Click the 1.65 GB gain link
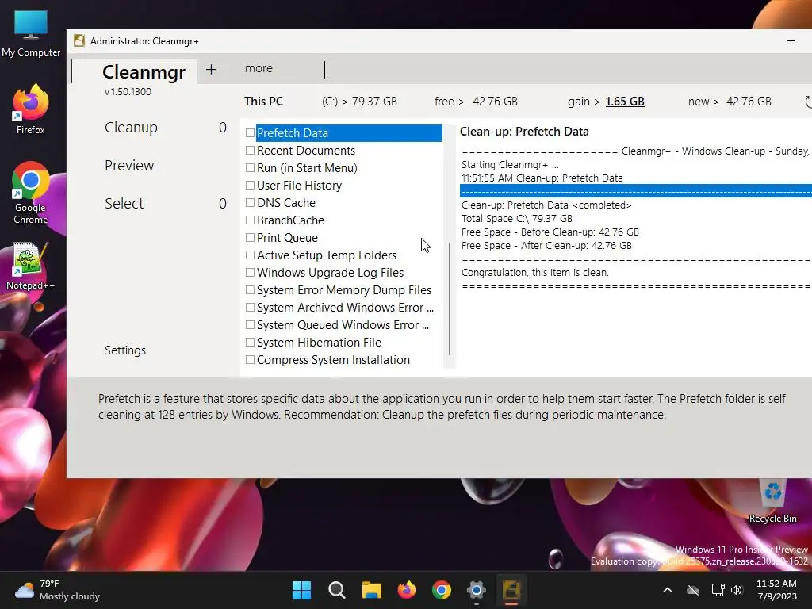The height and width of the screenshot is (609, 812). [x=625, y=101]
